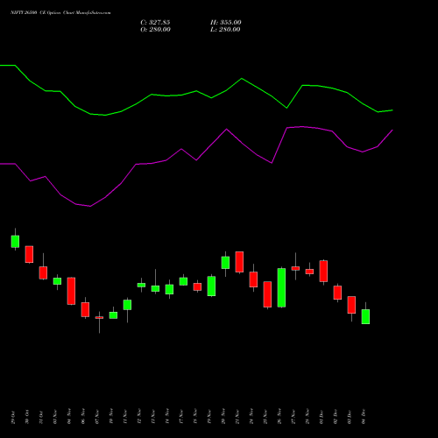Click the red candlestick for 21 Nov
The height and width of the screenshot is (438, 438).
[x=239, y=262]
